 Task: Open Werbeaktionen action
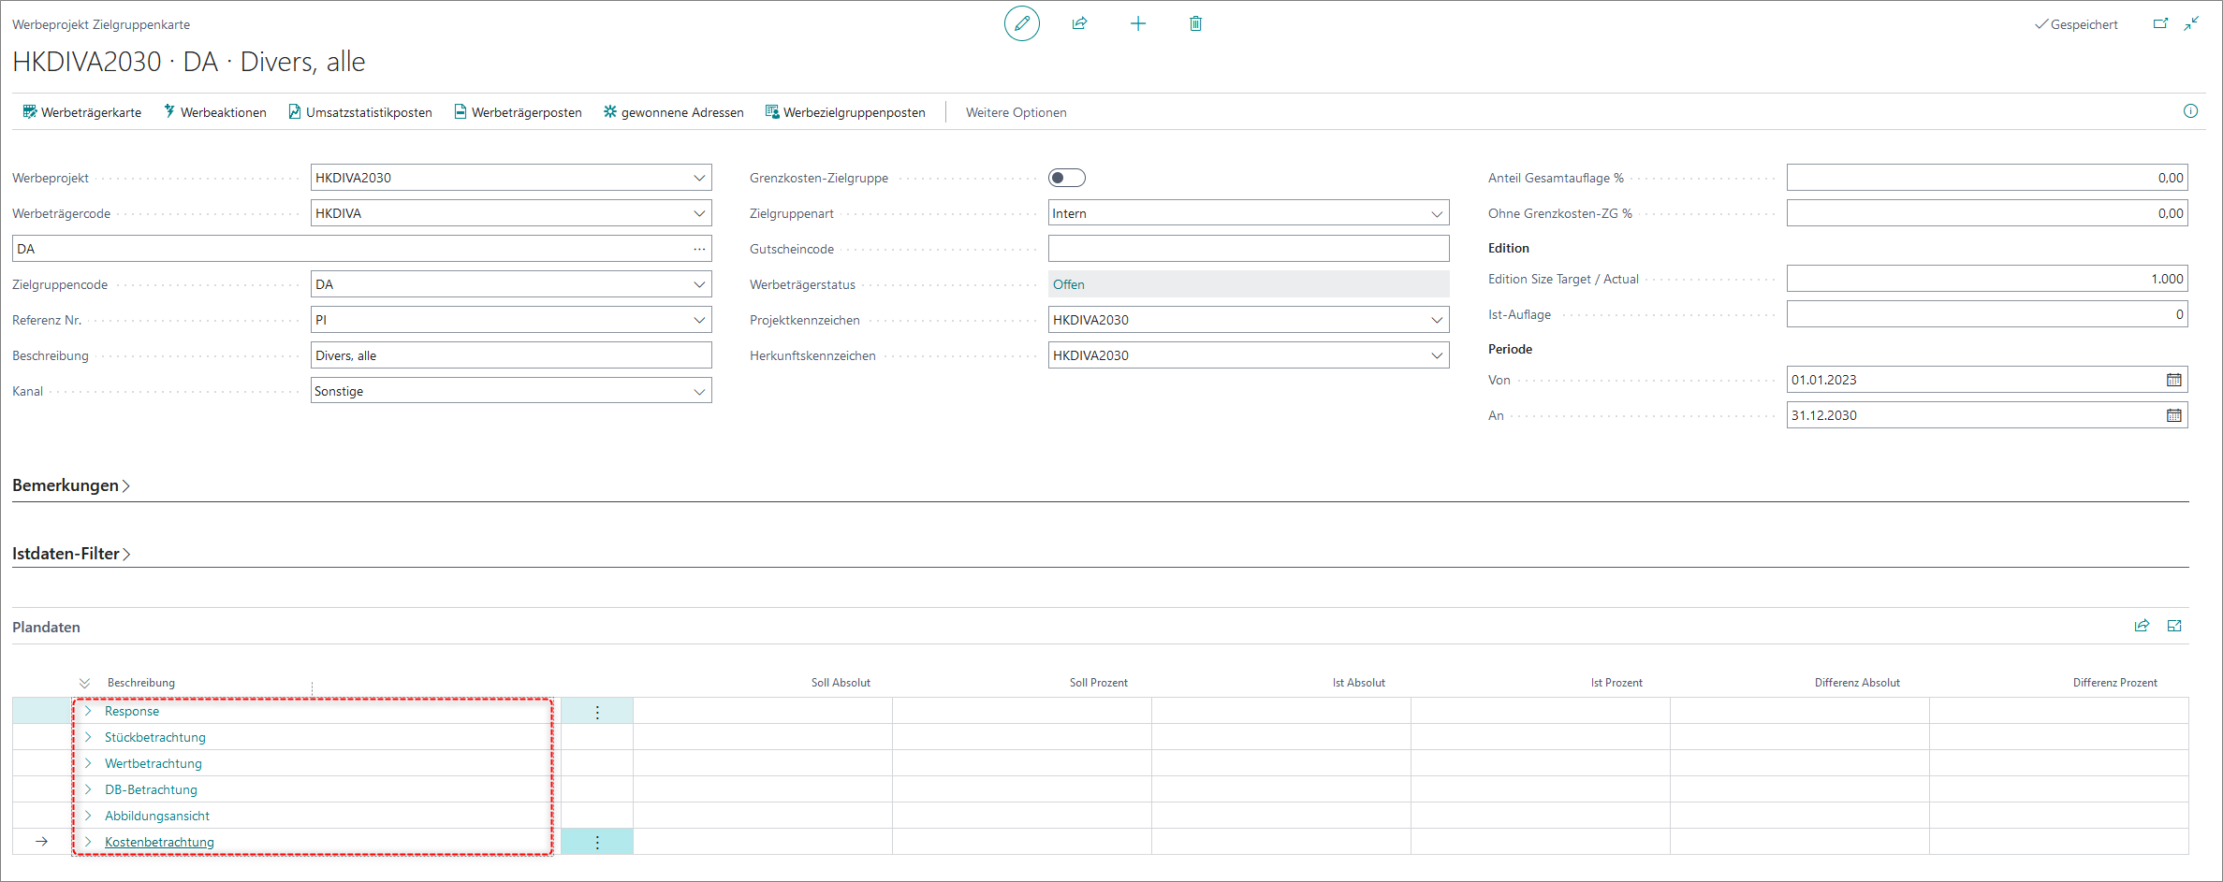215,112
